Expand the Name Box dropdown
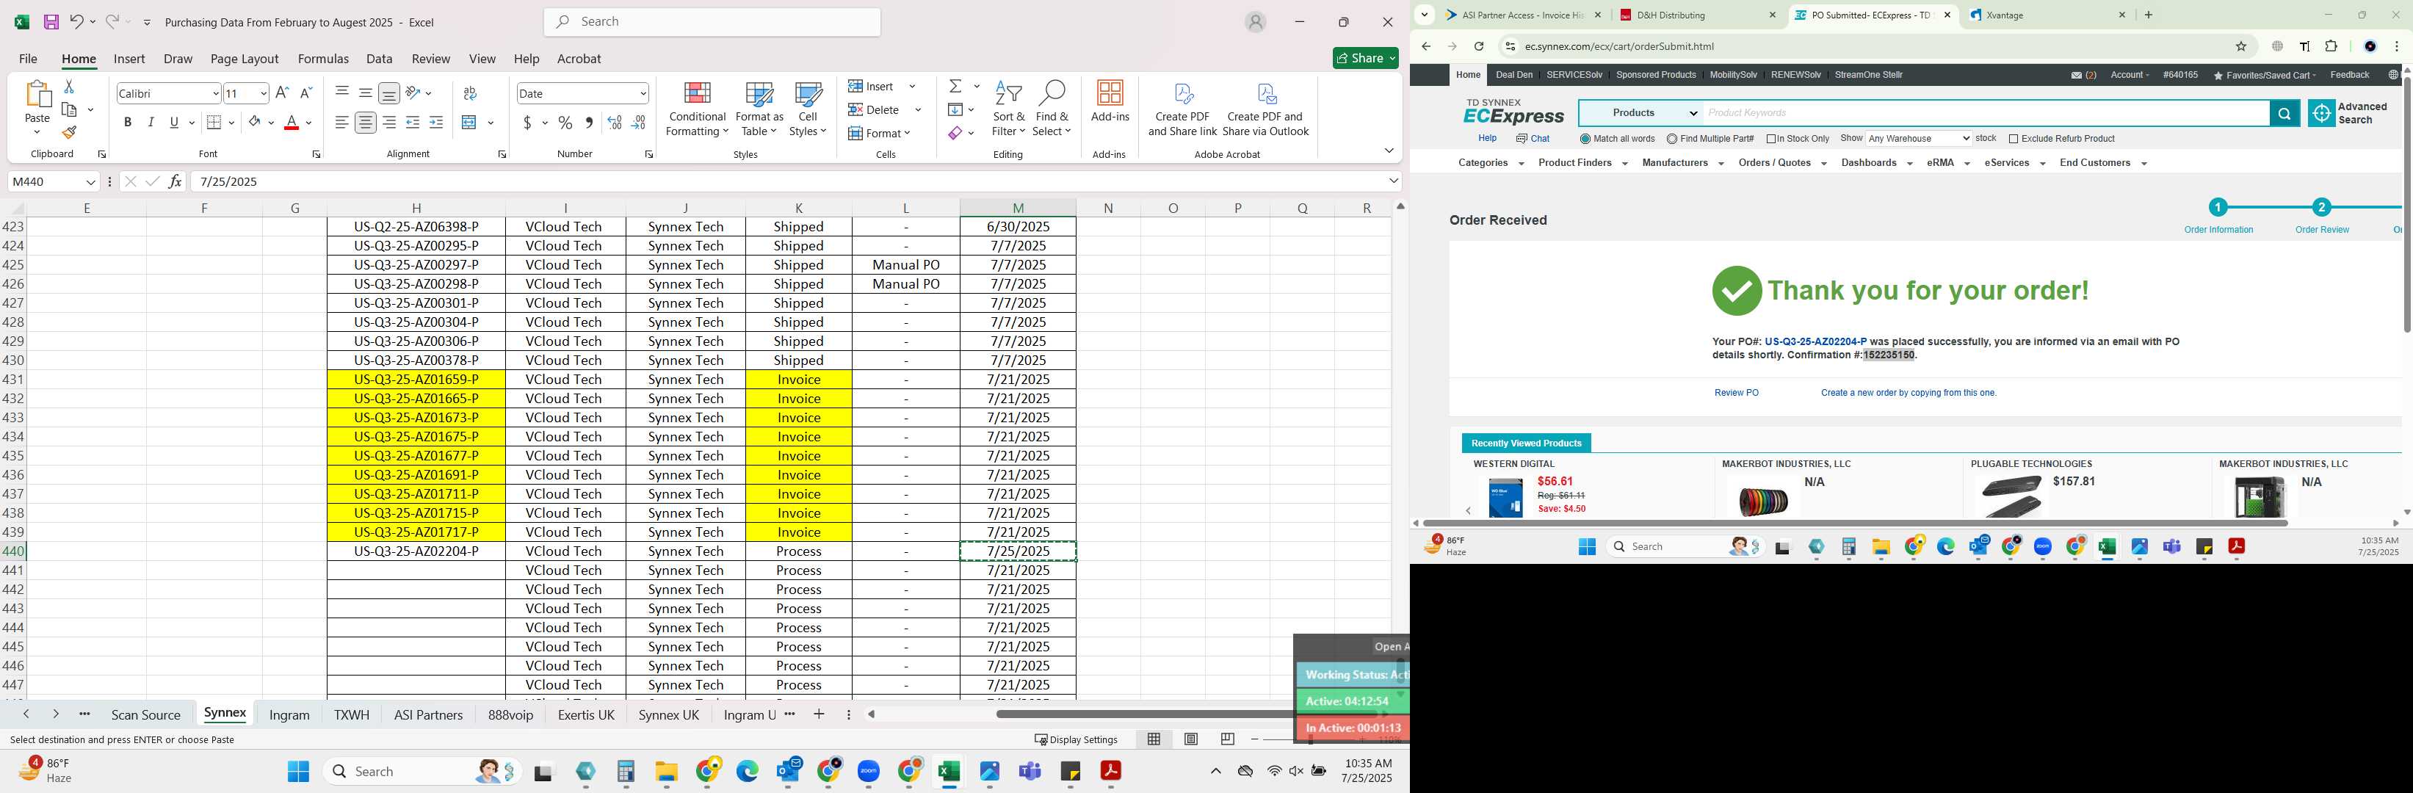 tap(91, 181)
